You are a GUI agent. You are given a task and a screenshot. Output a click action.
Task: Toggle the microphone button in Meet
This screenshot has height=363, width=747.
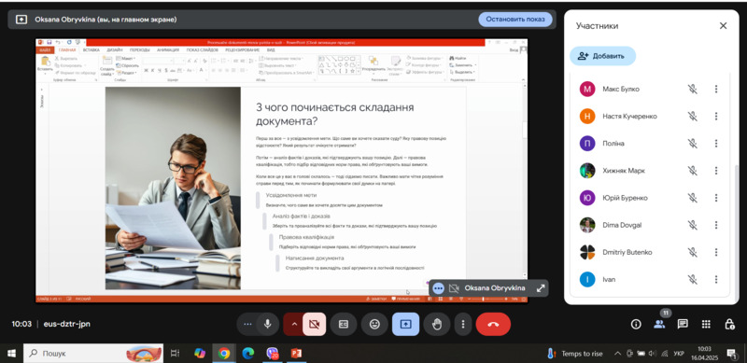[268, 325]
